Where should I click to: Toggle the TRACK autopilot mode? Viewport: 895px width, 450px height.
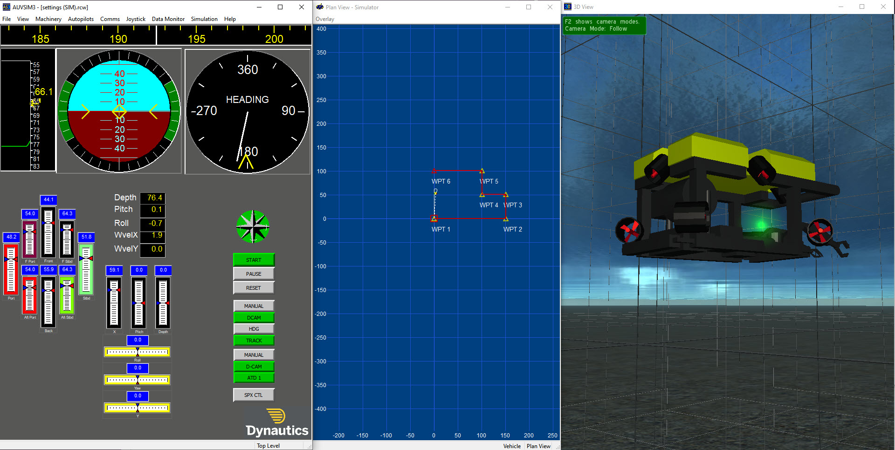click(x=254, y=341)
